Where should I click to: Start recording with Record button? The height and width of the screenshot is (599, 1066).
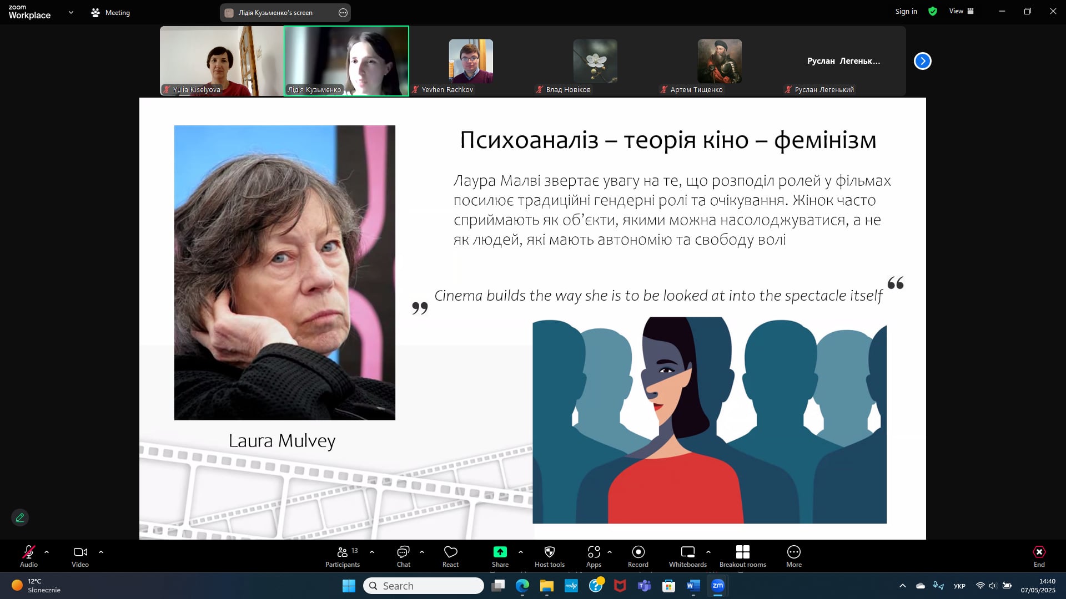coord(638,552)
